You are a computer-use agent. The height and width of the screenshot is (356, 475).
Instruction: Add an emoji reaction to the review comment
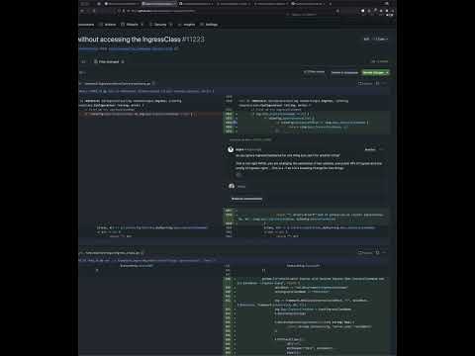point(238,175)
